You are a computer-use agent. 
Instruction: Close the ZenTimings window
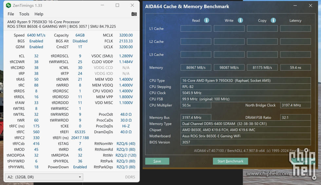[132, 5]
